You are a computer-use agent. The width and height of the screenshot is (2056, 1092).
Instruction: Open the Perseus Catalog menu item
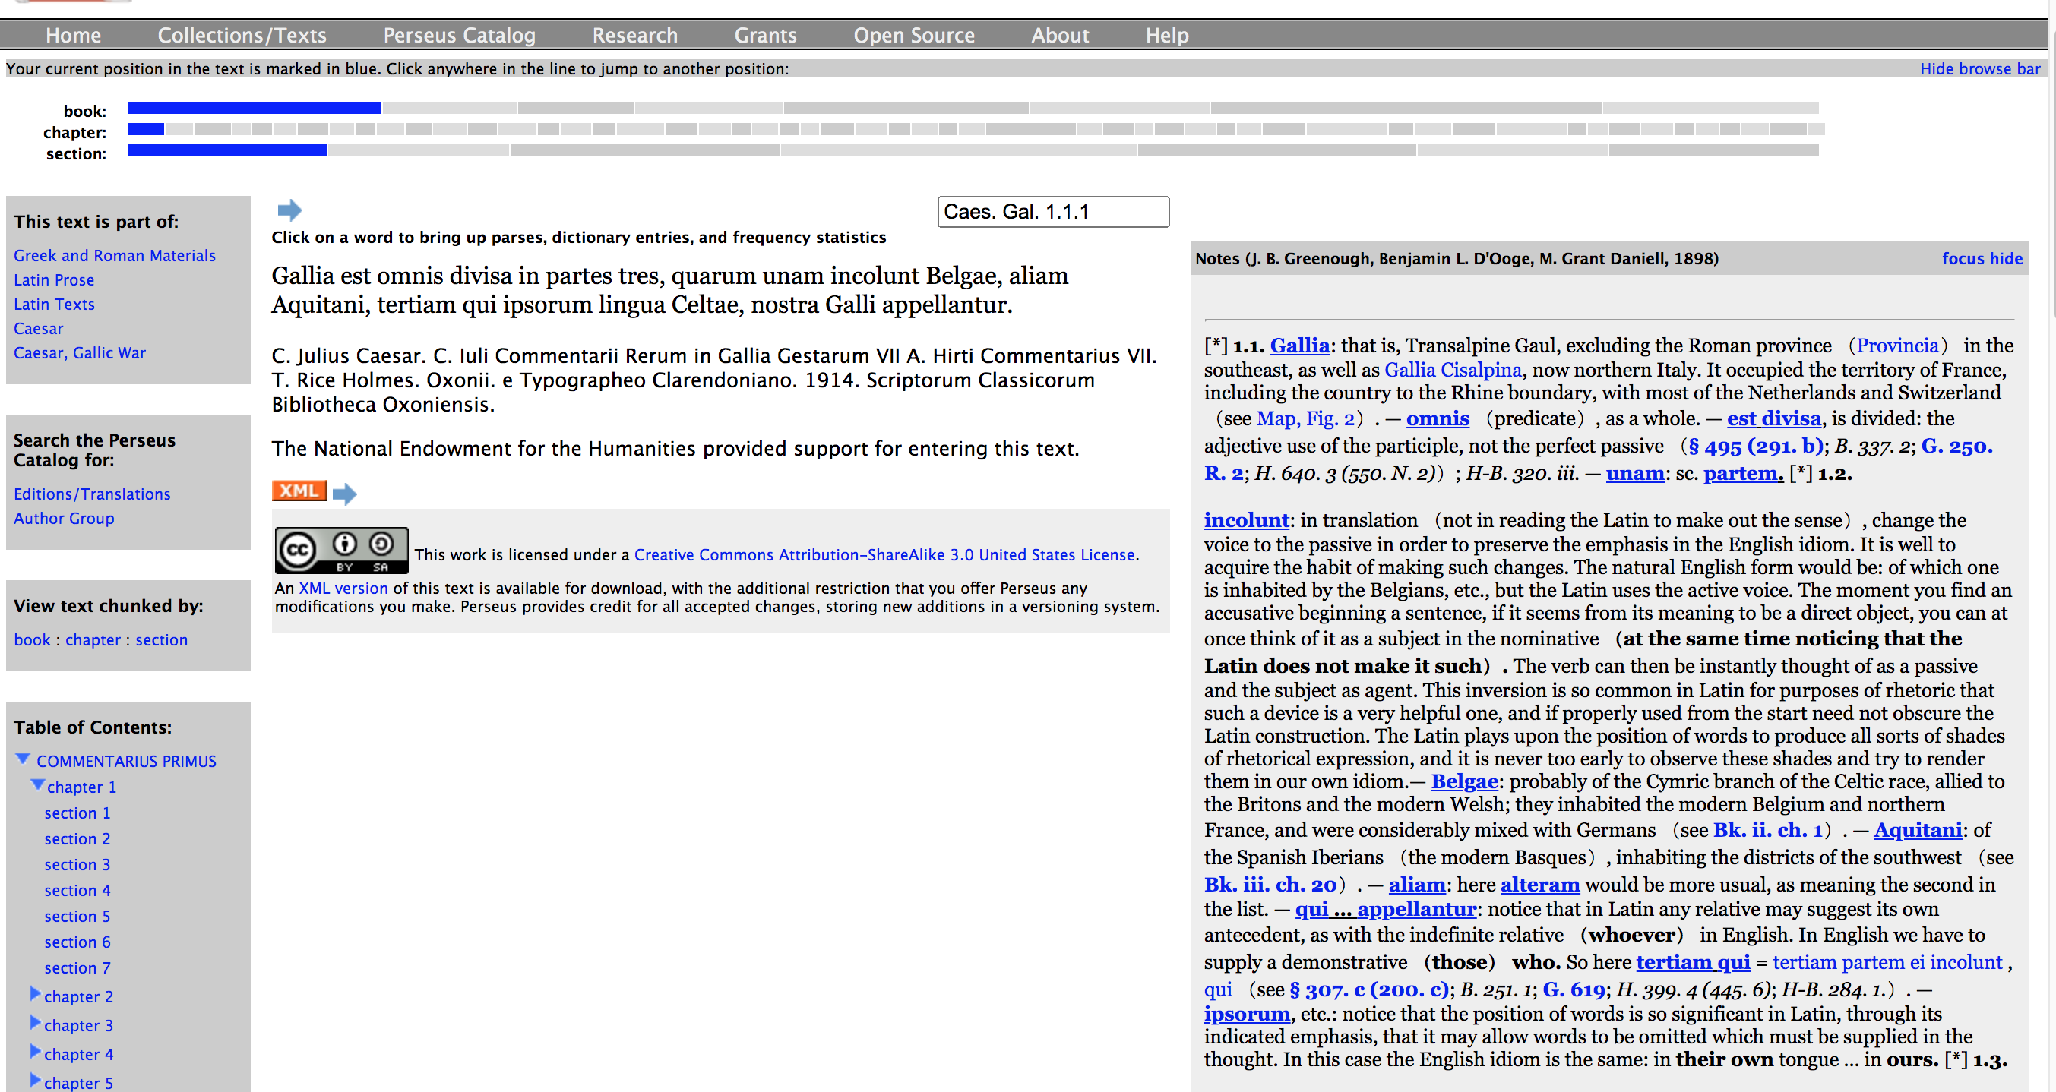[x=459, y=35]
